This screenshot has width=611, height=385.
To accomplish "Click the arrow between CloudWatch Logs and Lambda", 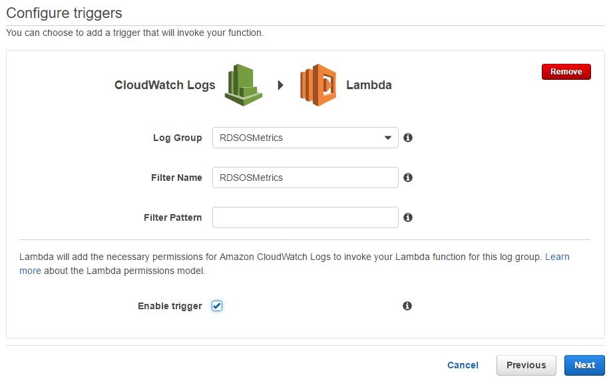I will click(x=280, y=85).
